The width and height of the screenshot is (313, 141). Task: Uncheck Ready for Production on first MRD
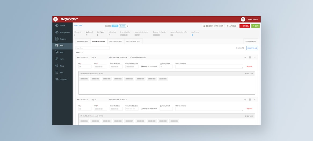pyautogui.click(x=142, y=66)
